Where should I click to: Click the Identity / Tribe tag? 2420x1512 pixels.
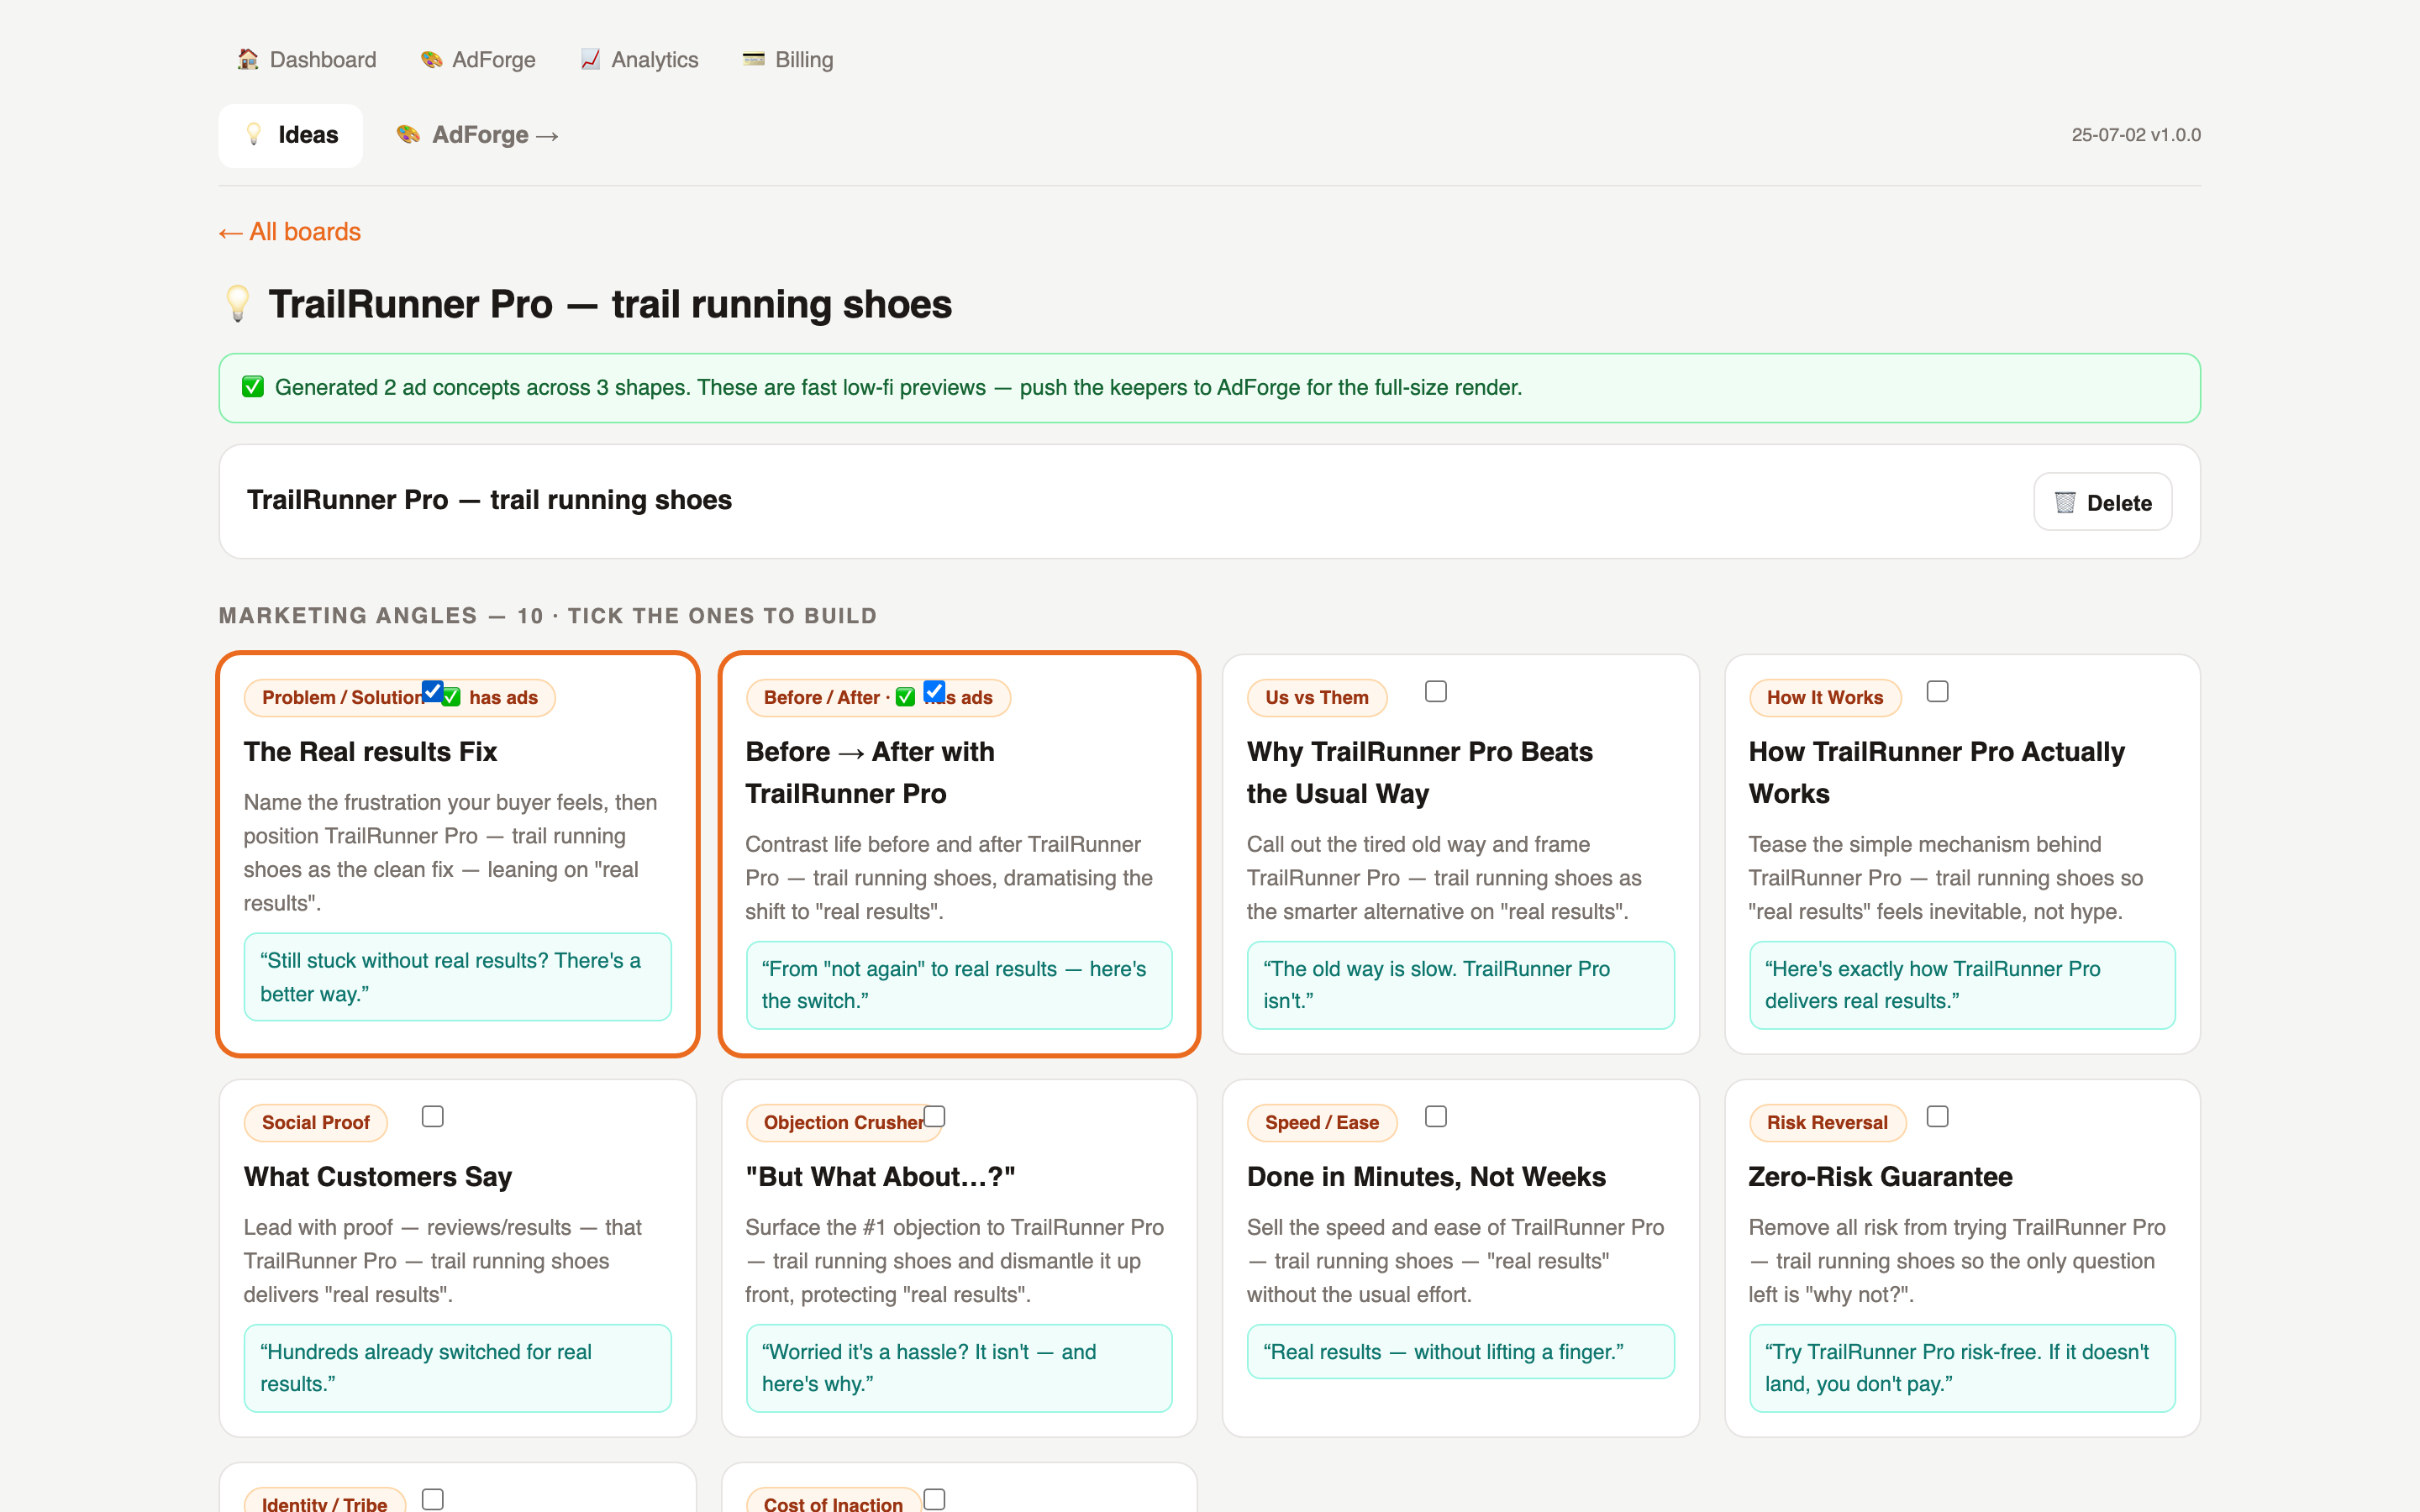pyautogui.click(x=324, y=1500)
